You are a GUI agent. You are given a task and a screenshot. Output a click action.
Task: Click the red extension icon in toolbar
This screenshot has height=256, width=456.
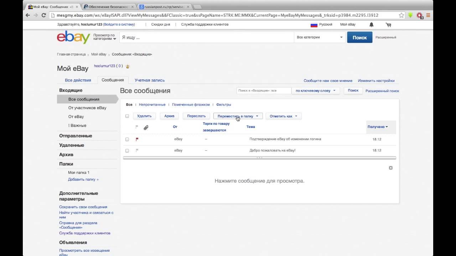(x=420, y=15)
